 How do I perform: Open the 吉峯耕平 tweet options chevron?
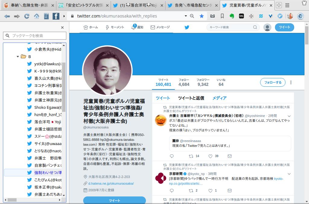click(289, 116)
